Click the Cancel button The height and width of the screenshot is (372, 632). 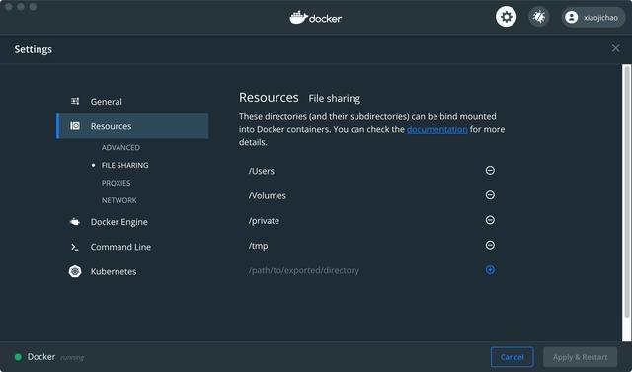[512, 357]
